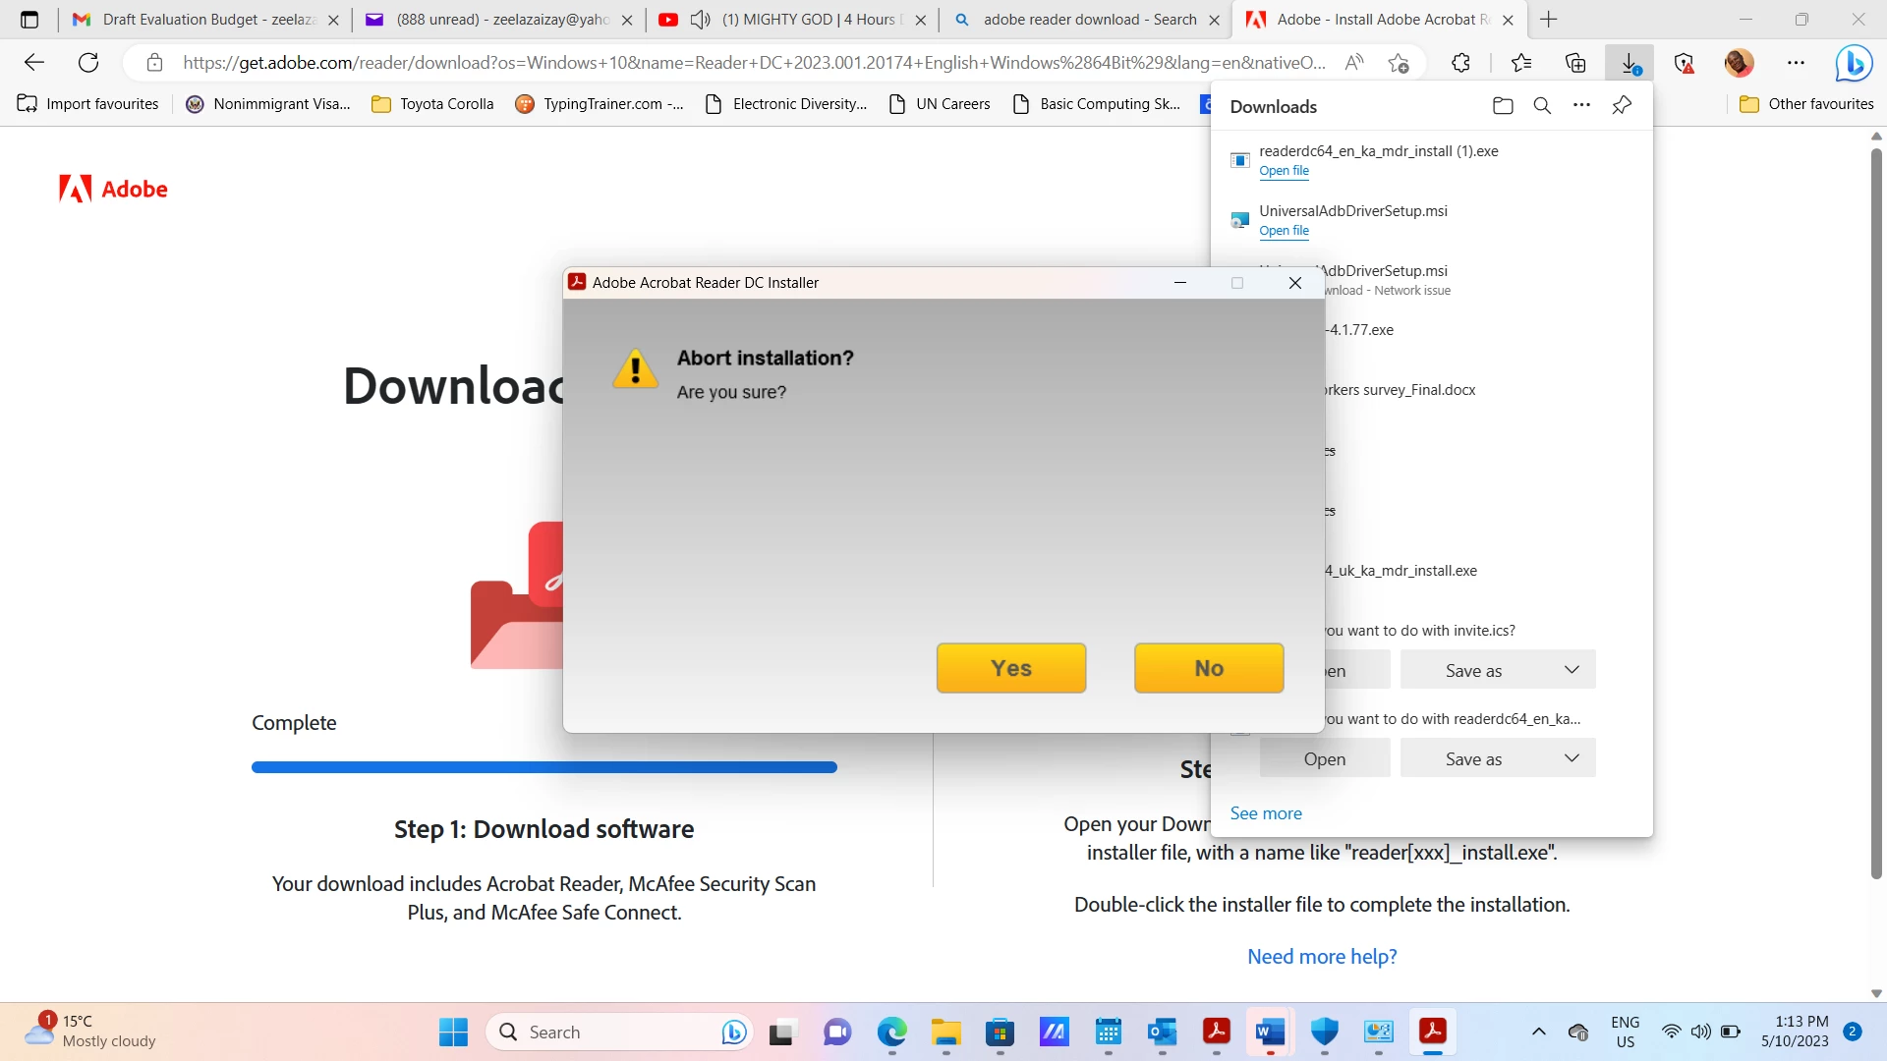Screen dimensions: 1887x1061
Task: Click the Read aloud icon in address bar
Action: pos(1354,63)
